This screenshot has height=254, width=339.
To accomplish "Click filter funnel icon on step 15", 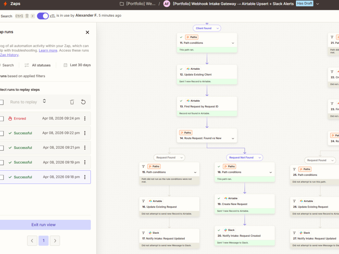I will click(143, 167).
